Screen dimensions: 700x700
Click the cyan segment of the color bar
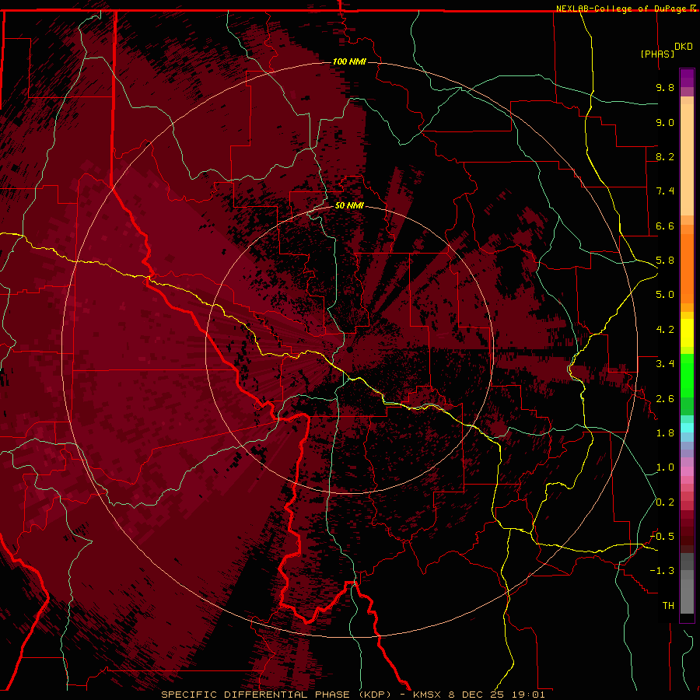687,428
